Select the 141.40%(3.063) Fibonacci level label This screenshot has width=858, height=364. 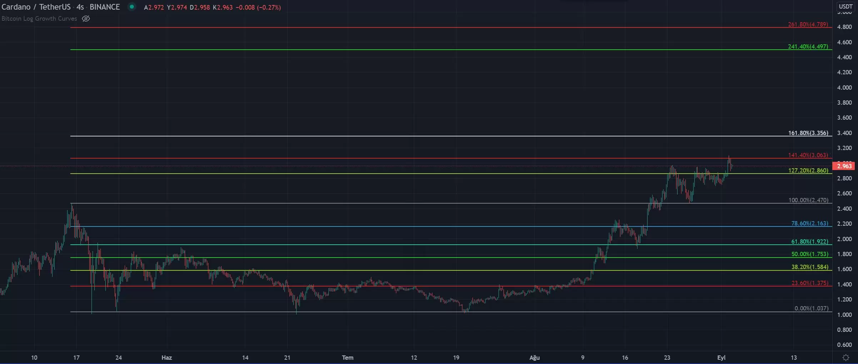(x=808, y=155)
